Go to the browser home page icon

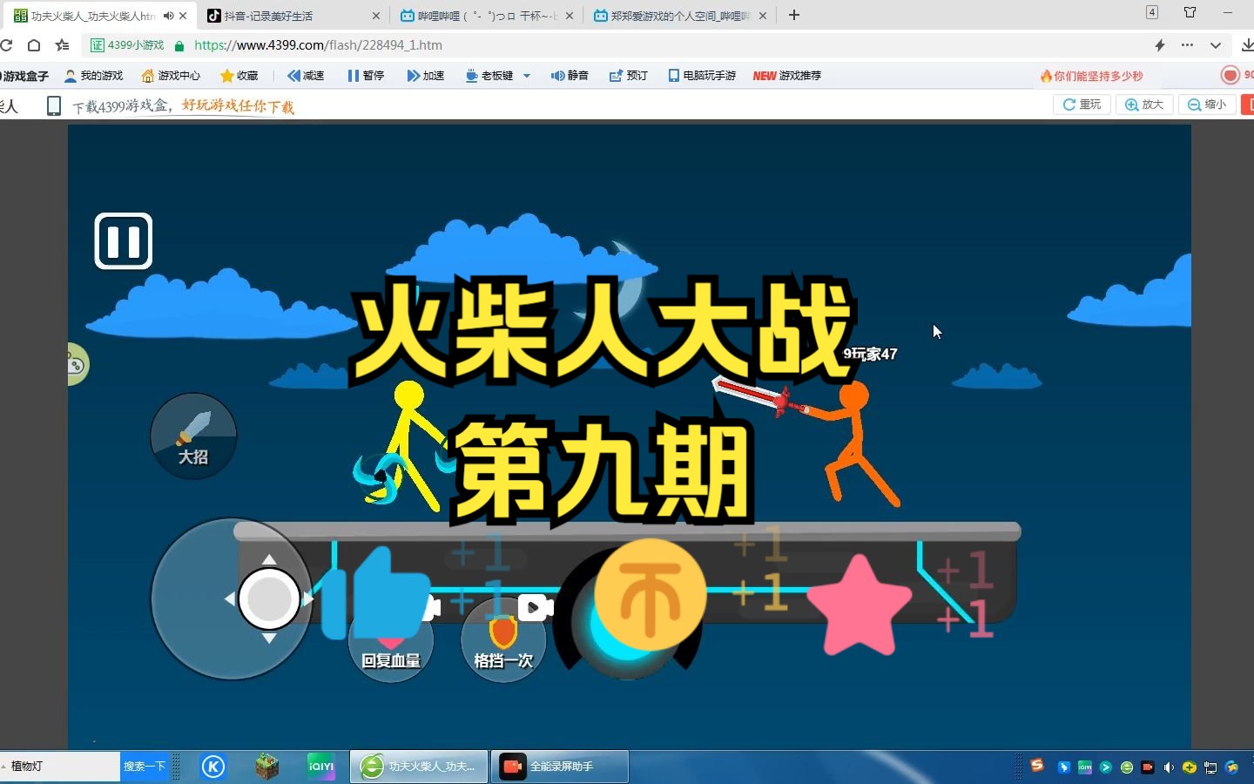(34, 45)
